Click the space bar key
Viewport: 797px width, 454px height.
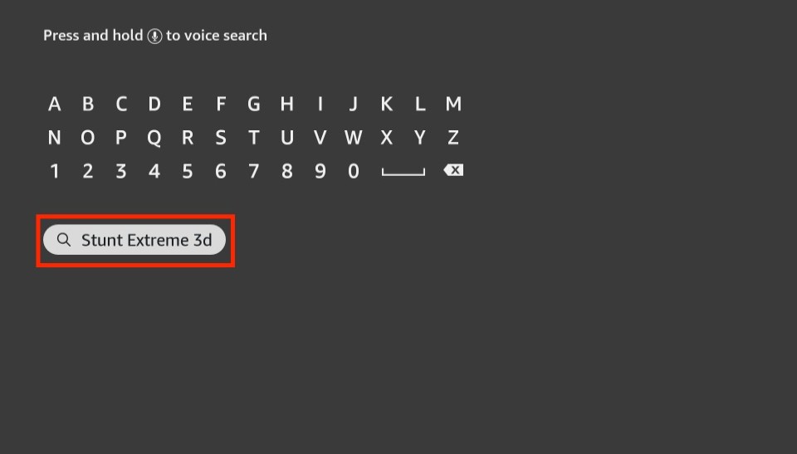point(403,172)
